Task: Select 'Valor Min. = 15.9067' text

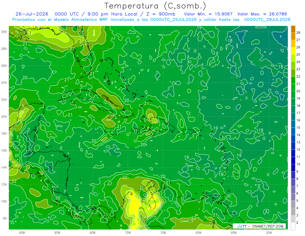Action: [208, 14]
